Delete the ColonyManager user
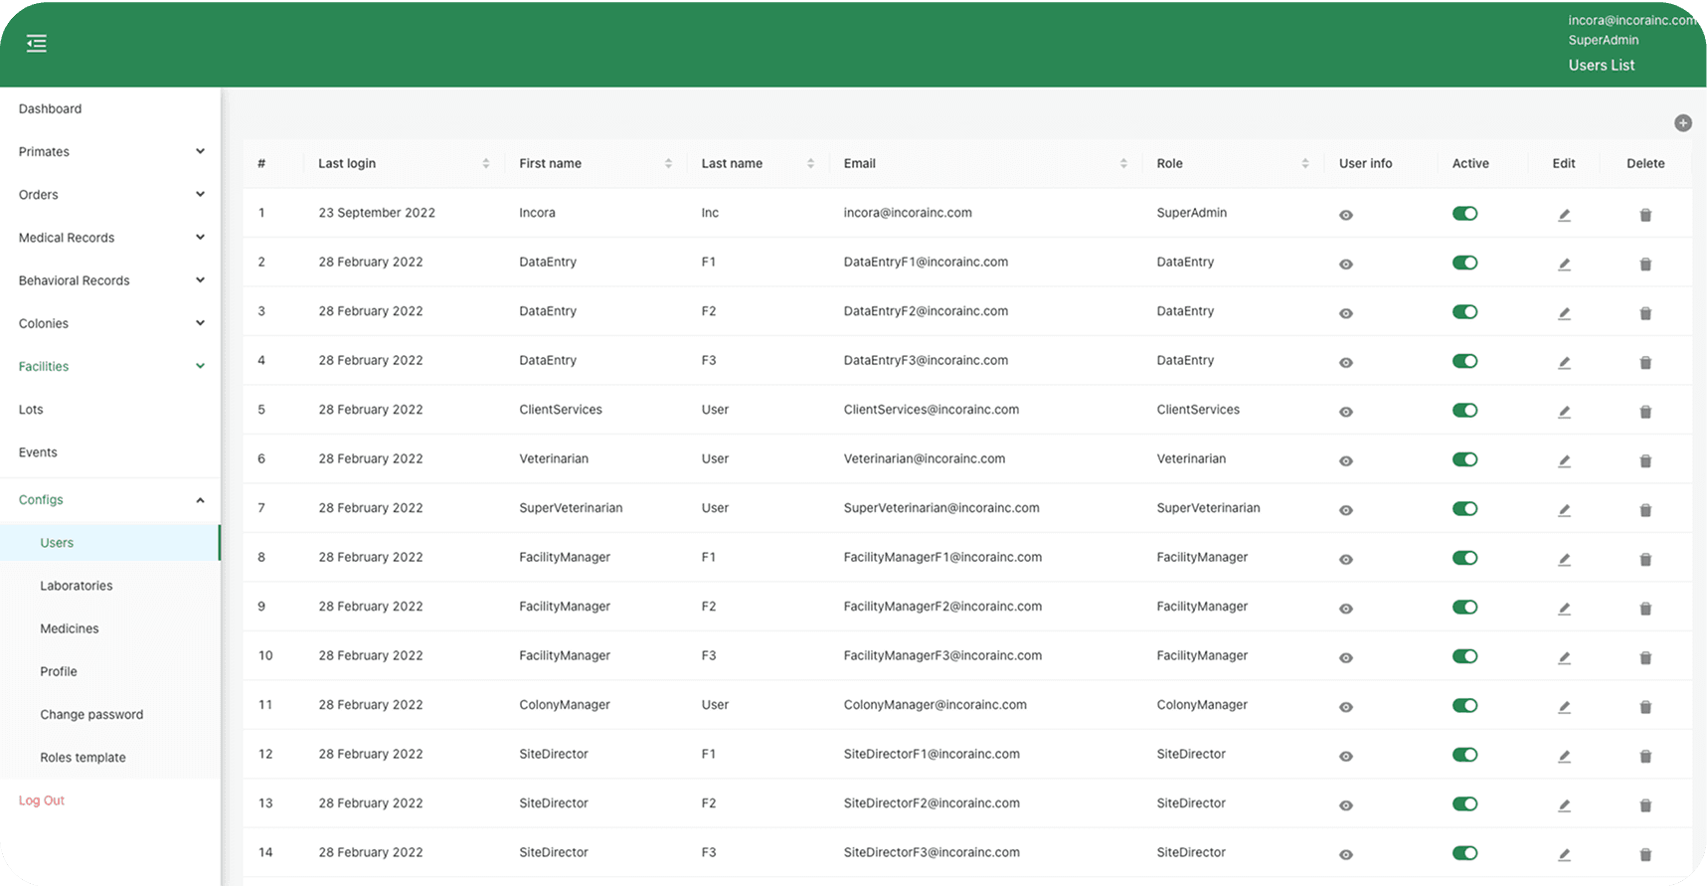The image size is (1707, 886). [1644, 707]
